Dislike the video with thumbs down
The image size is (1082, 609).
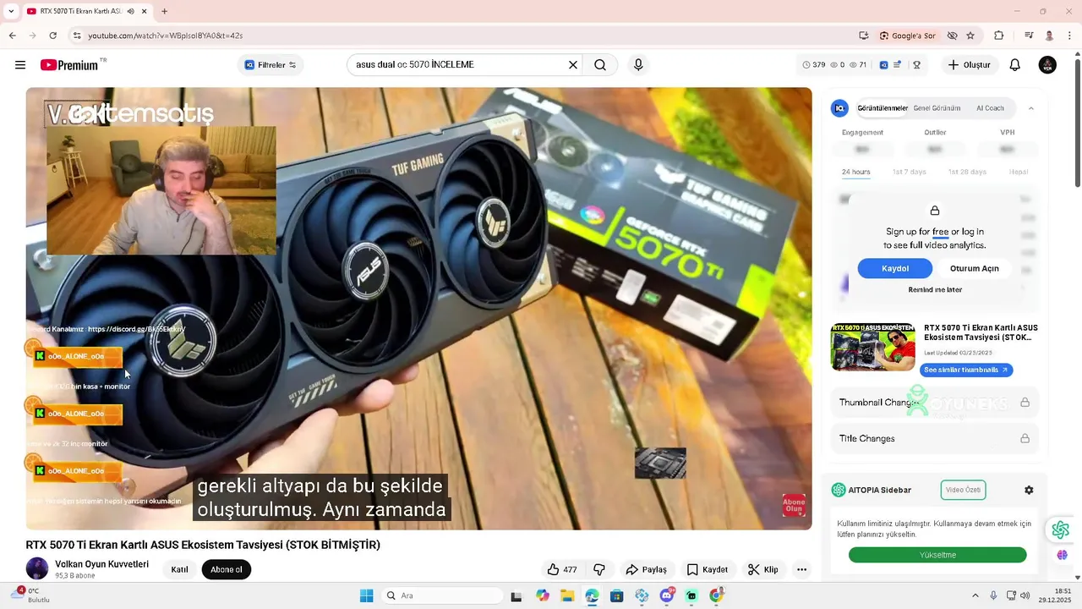tap(599, 569)
